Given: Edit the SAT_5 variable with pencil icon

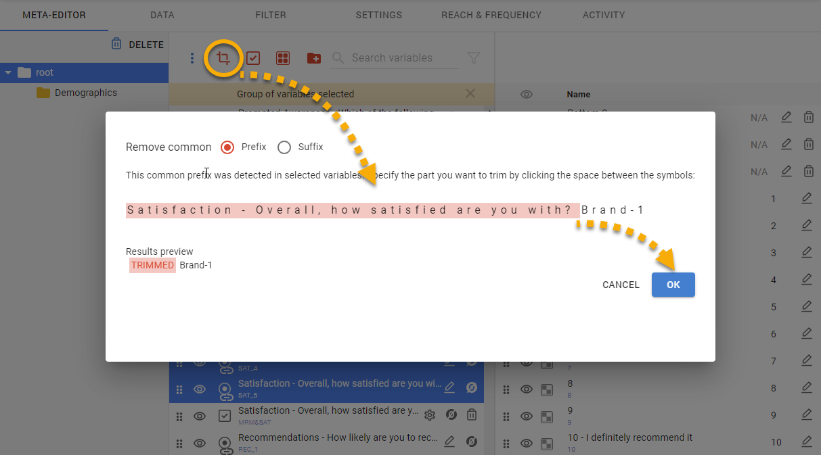Looking at the screenshot, I should click(x=449, y=387).
